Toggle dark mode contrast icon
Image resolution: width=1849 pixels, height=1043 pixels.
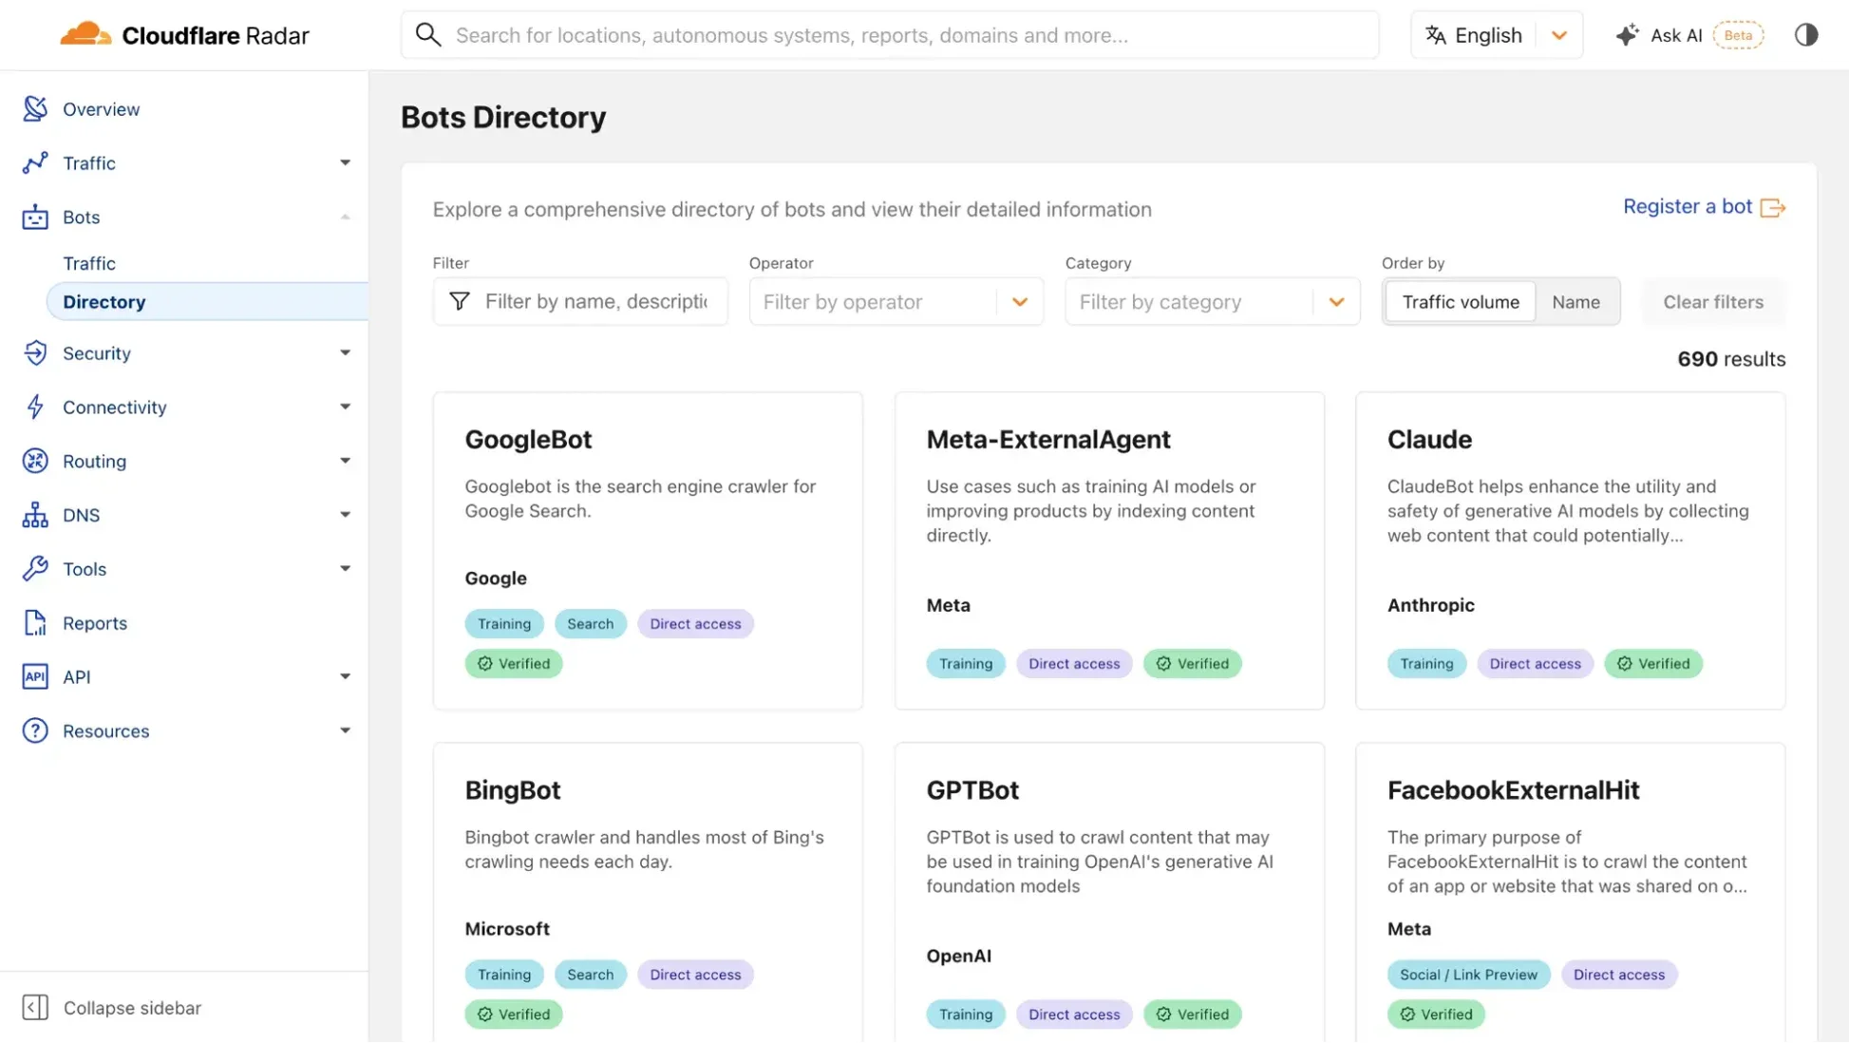1806,35
